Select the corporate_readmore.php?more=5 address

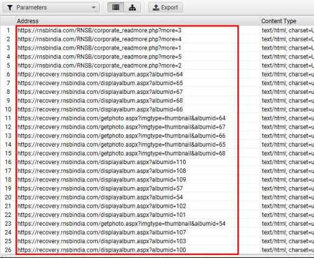(x=100, y=57)
